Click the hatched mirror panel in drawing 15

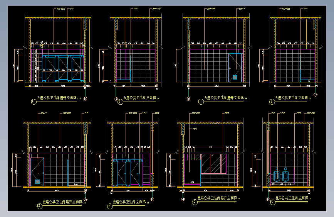tap(213, 164)
